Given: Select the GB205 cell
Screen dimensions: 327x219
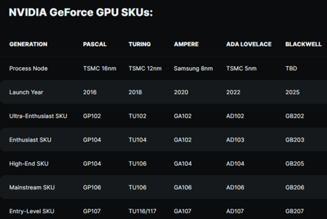Looking at the screenshot, I should pyautogui.click(x=295, y=164).
